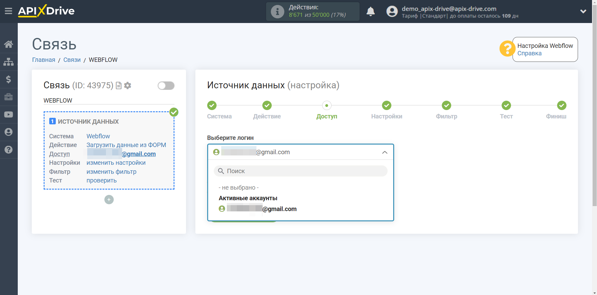Open video tutorials YouTube icon
This screenshot has height=295, width=597.
coord(8,114)
